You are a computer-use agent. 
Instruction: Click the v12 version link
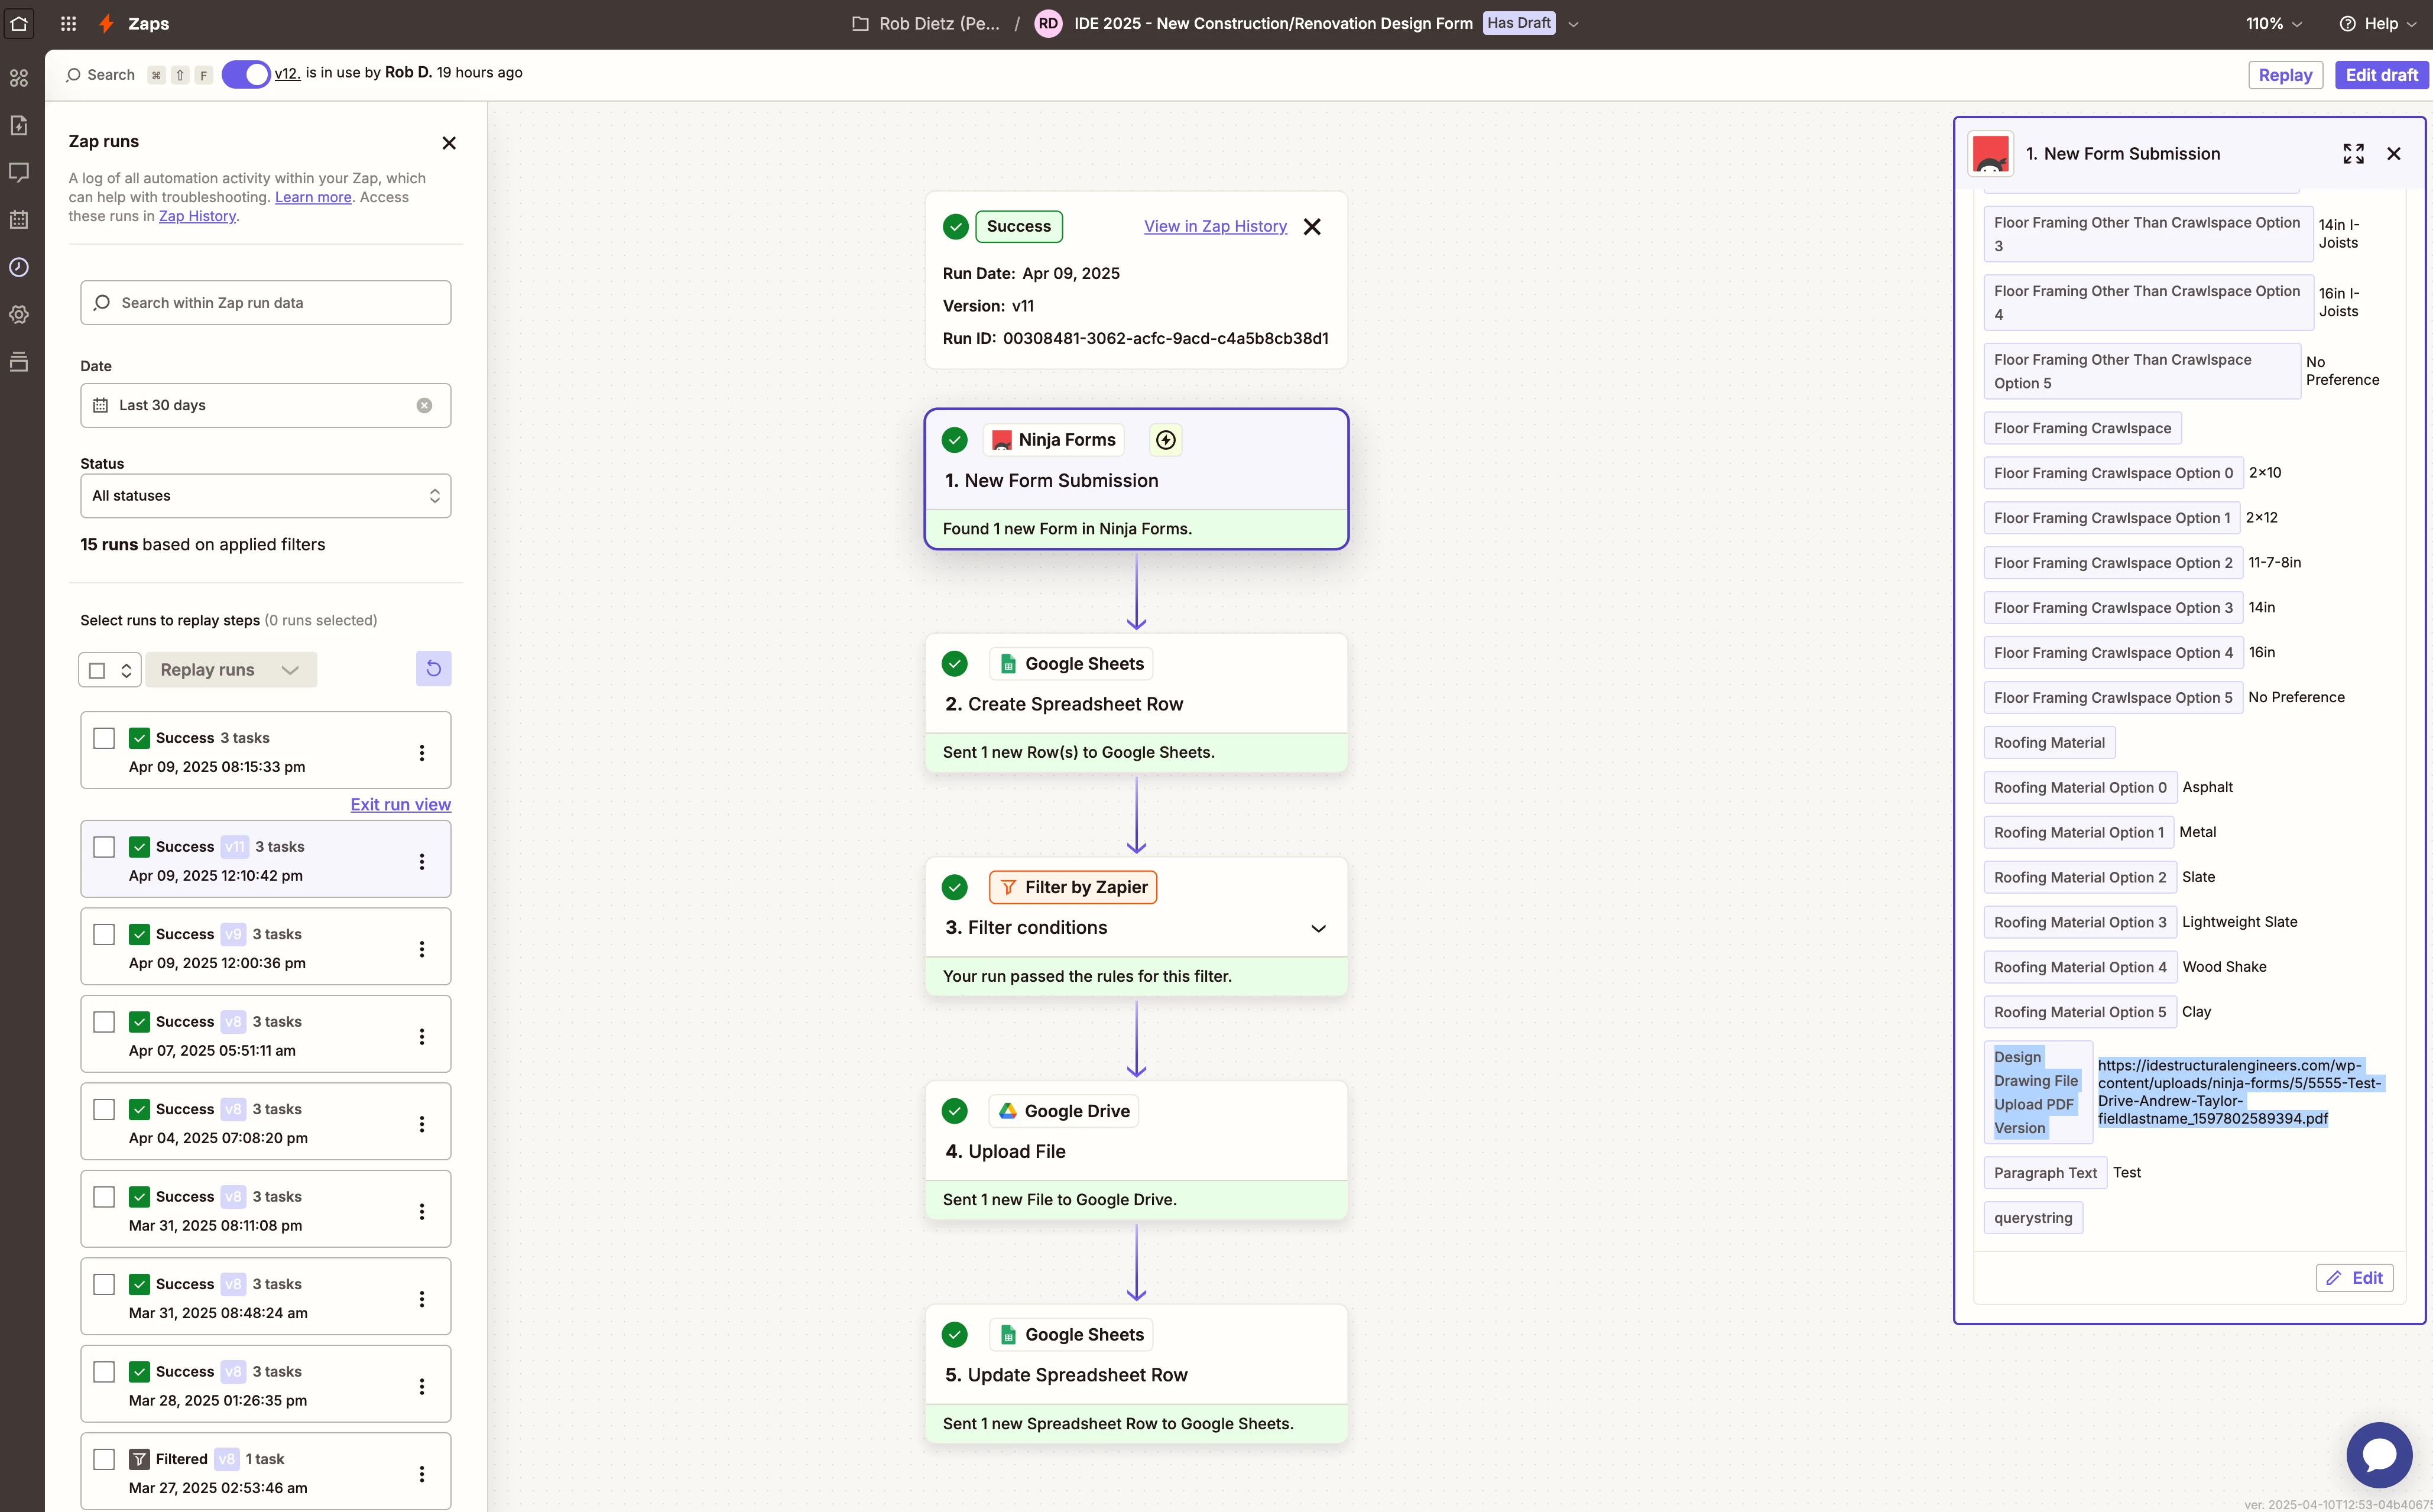click(x=287, y=73)
